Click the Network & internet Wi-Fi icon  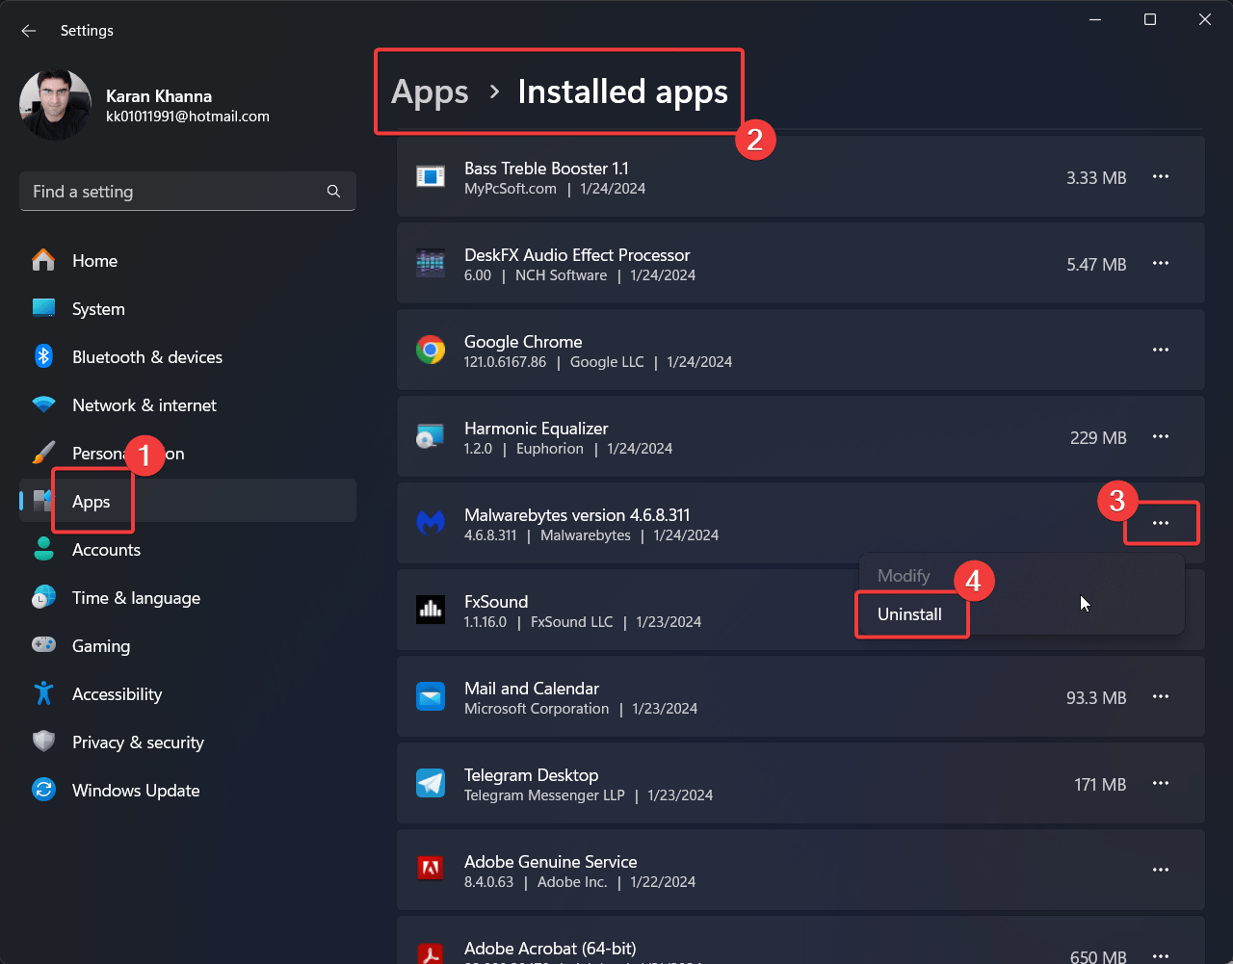point(43,404)
